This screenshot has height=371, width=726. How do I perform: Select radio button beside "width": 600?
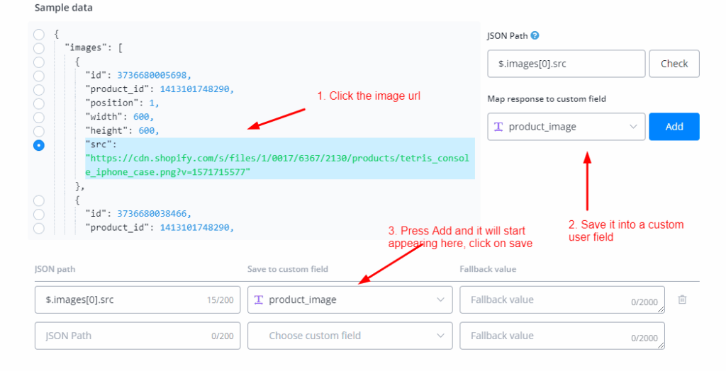pos(38,118)
